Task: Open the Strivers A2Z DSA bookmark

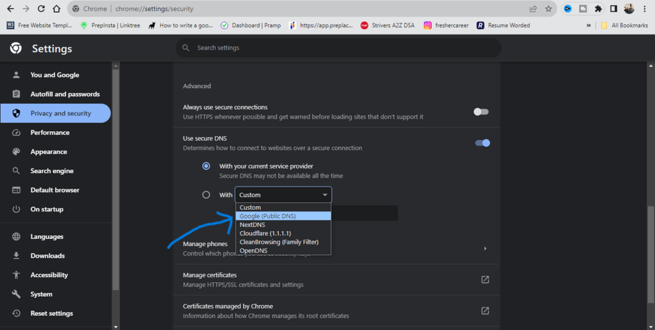Action: pyautogui.click(x=387, y=26)
